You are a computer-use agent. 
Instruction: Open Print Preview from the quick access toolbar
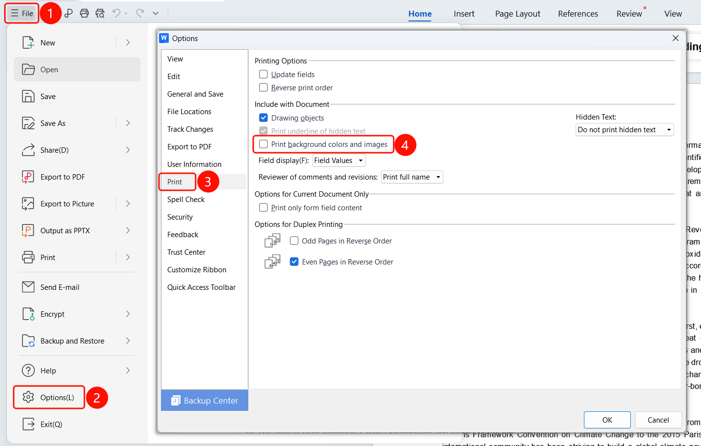(x=100, y=13)
